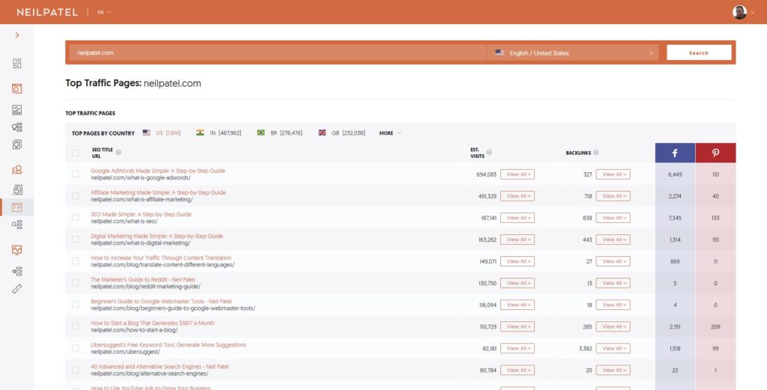This screenshot has height=390, width=767.
Task: Open Est. Visits View All for Google AdWords row
Action: pos(518,174)
